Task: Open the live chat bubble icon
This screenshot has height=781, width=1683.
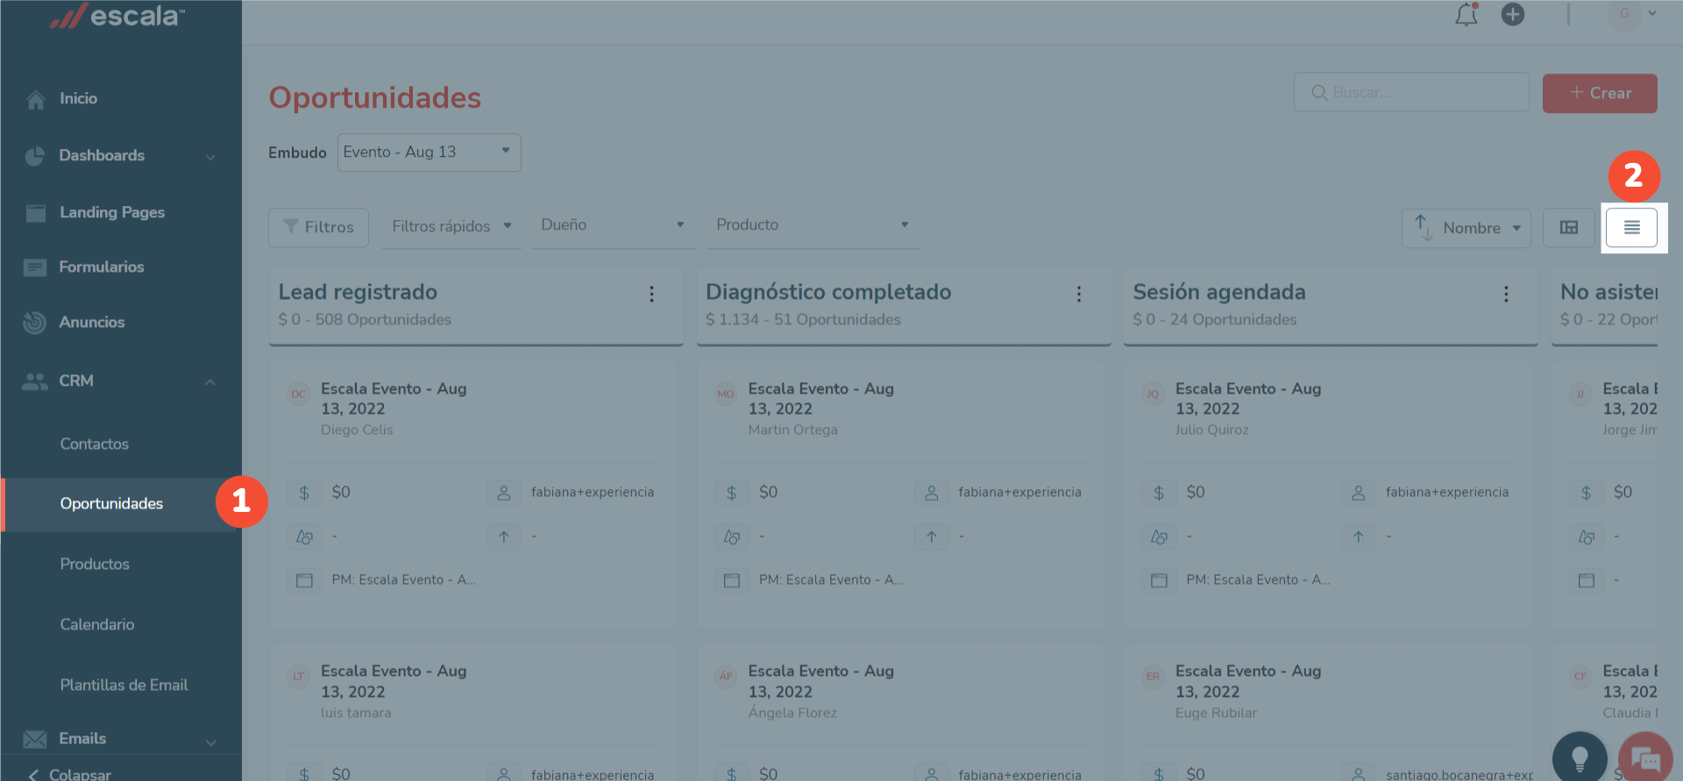Action: (1645, 758)
